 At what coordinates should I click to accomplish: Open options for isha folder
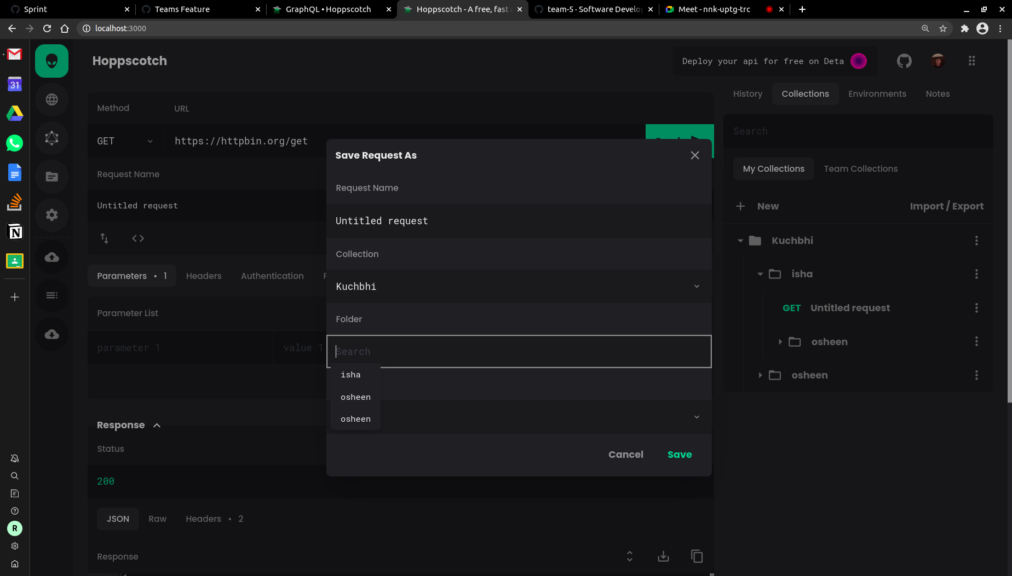click(x=976, y=274)
